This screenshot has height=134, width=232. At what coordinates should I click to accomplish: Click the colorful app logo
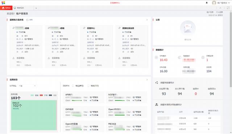3,3
